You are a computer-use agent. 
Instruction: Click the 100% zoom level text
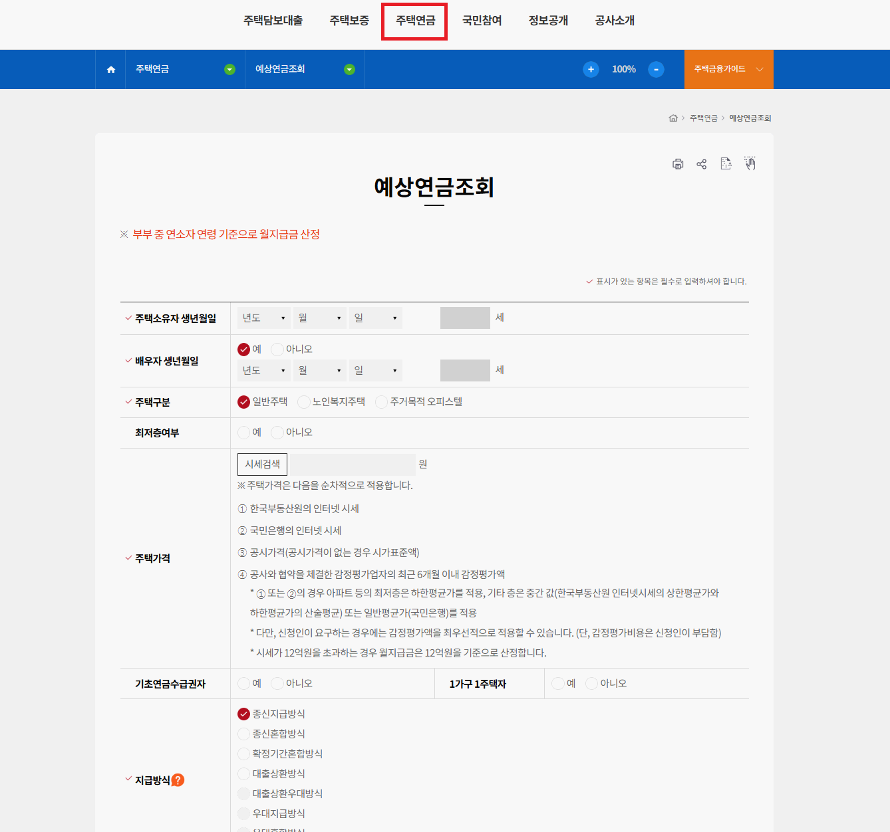(624, 69)
